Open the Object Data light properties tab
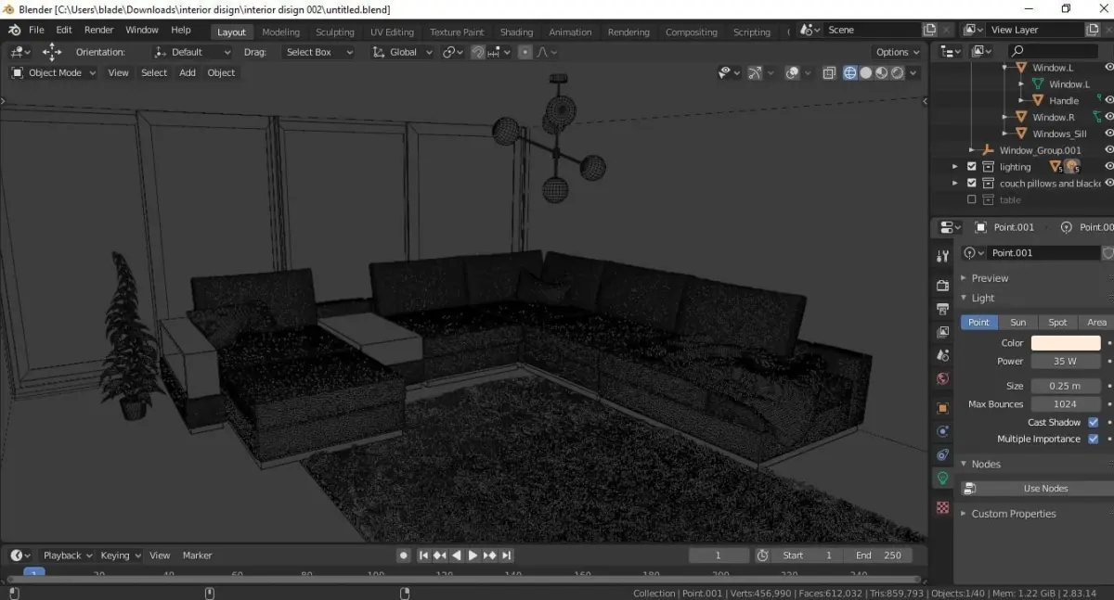The height and width of the screenshot is (600, 1114). click(x=942, y=479)
